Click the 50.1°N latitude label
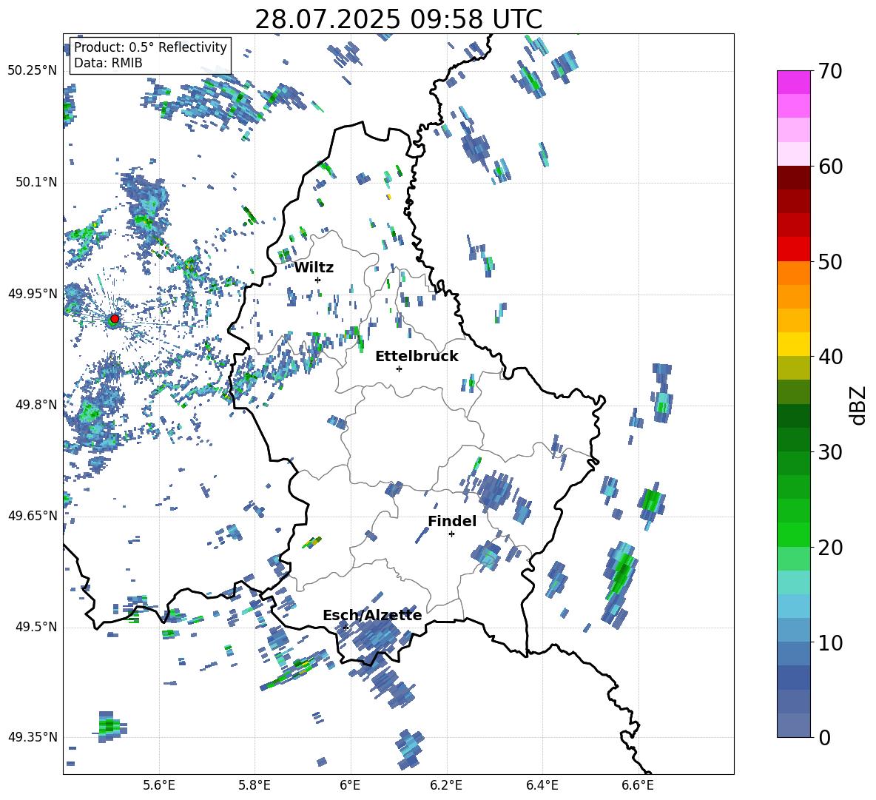This screenshot has width=876, height=800. point(36,182)
